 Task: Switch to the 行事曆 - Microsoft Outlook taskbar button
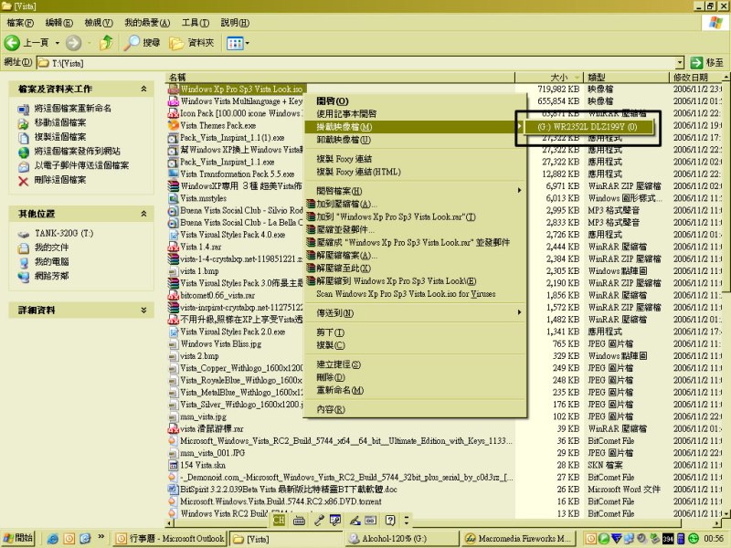171,539
